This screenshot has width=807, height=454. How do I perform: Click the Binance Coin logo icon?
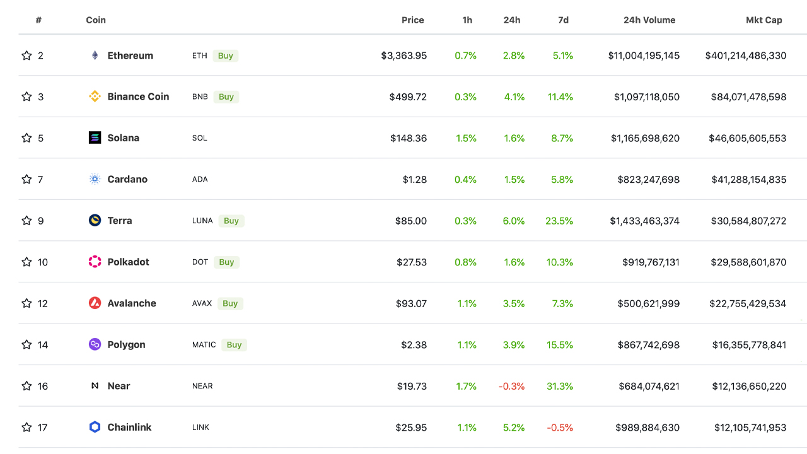coord(95,96)
